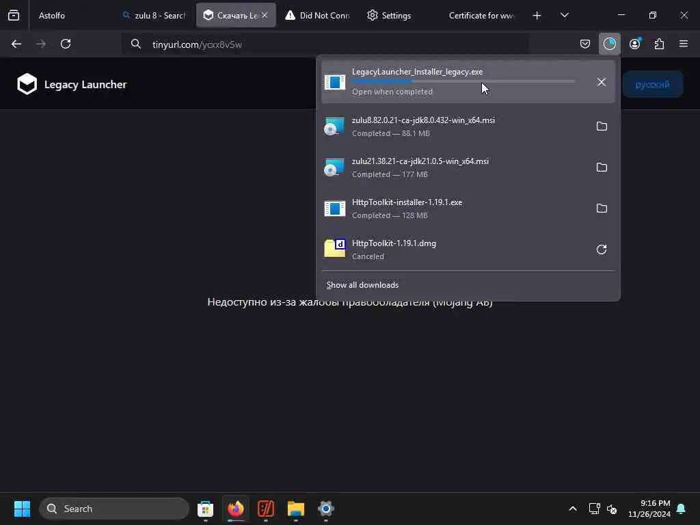Image resolution: width=700 pixels, height=525 pixels.
Task: Switch to the Certificate for www tab
Action: pyautogui.click(x=481, y=15)
